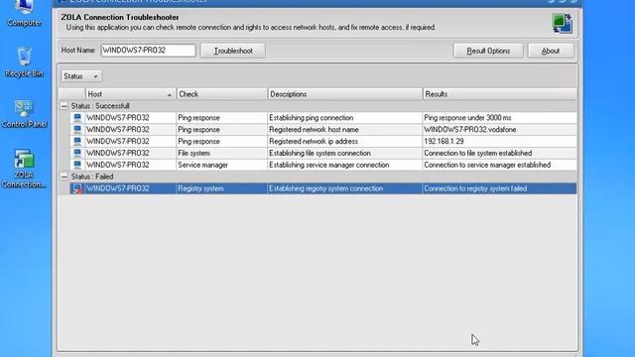The width and height of the screenshot is (635, 357).
Task: Click the About button
Action: pos(551,51)
